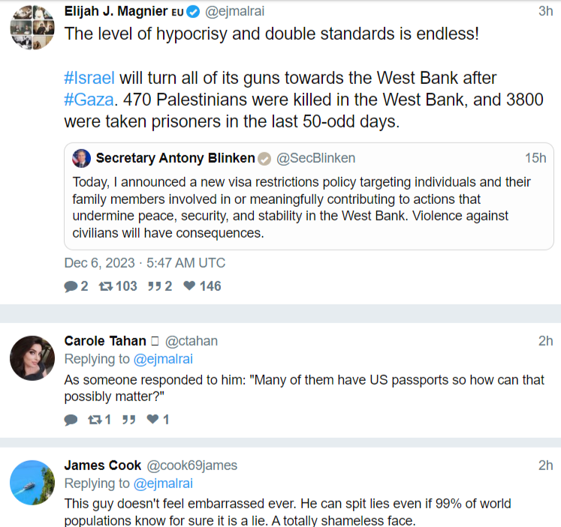Open the #Israel hashtag
561x527 pixels.
click(x=89, y=78)
